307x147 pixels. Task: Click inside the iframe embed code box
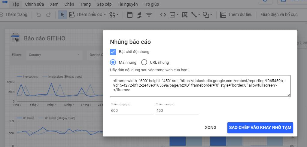(200, 86)
